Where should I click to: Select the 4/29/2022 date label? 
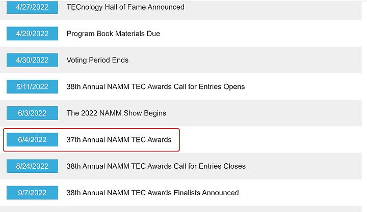32,34
